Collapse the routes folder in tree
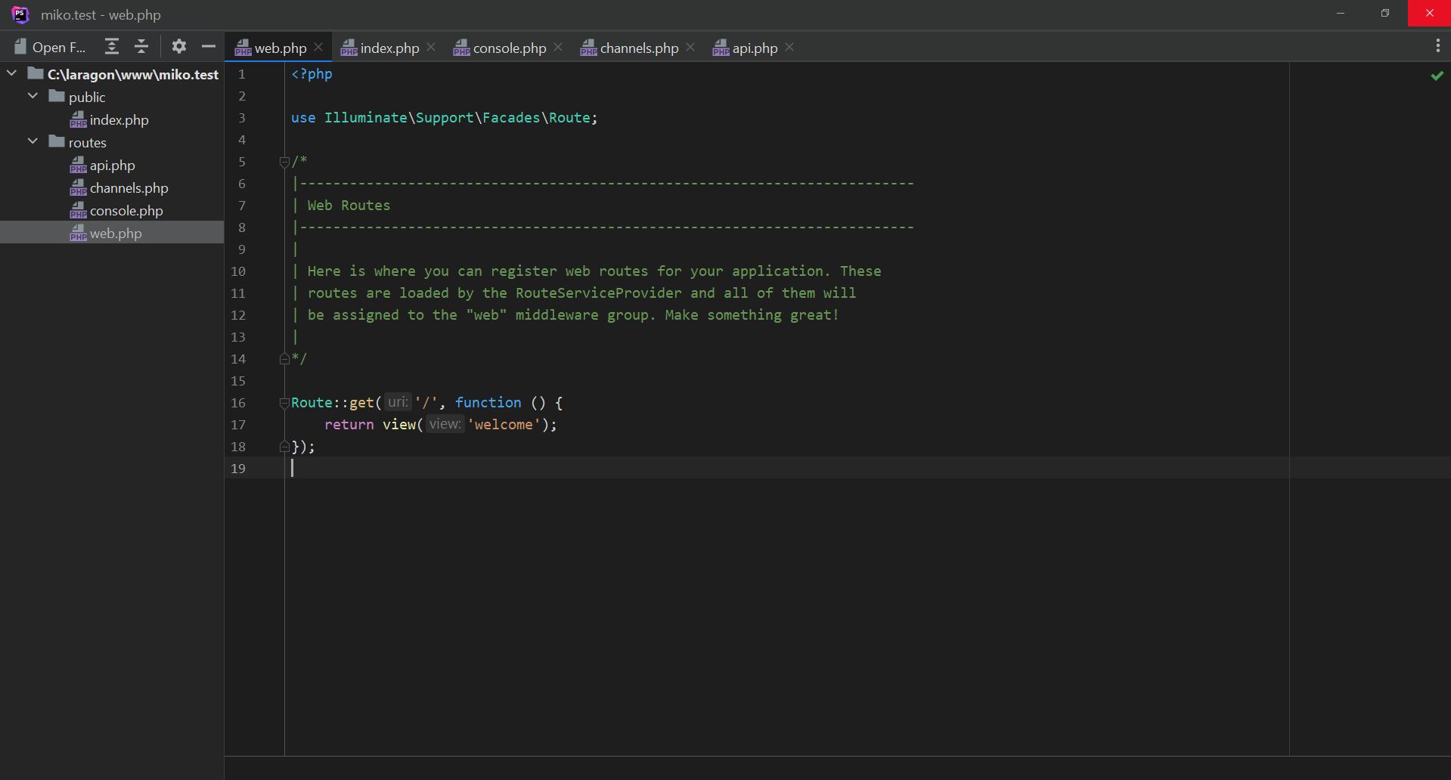 pyautogui.click(x=33, y=141)
